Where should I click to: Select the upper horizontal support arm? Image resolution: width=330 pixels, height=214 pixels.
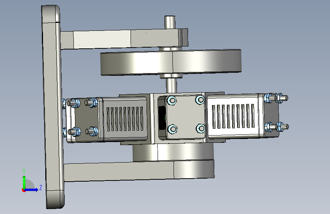point(124,39)
